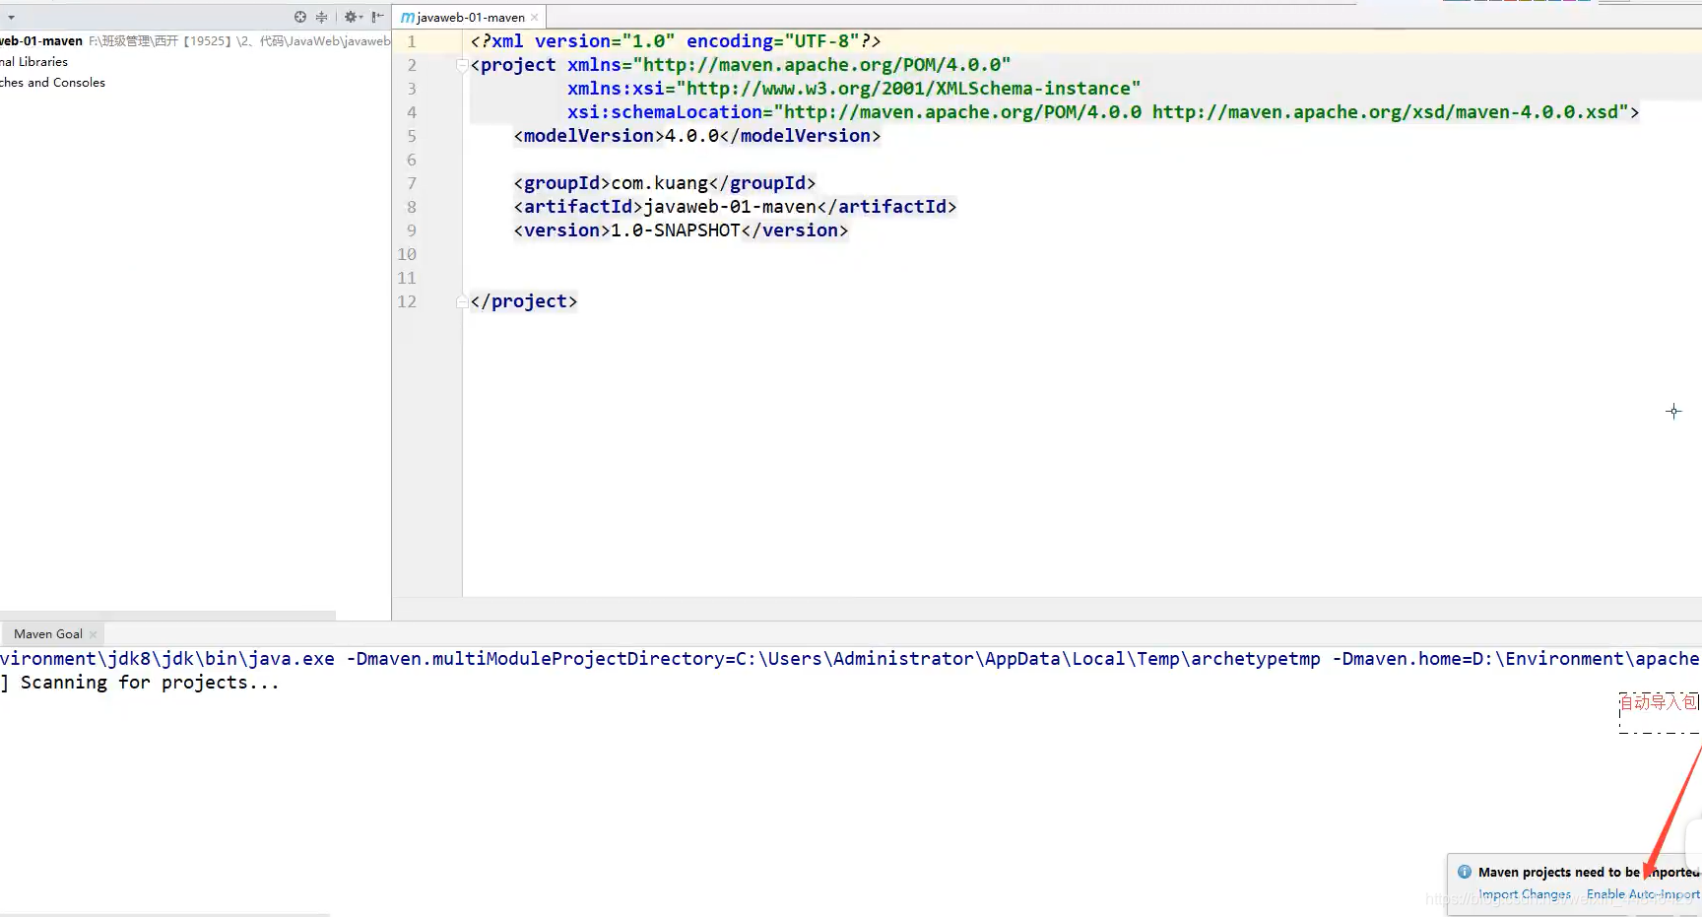The width and height of the screenshot is (1702, 917).
Task: Click the xml declaration line
Action: click(676, 41)
